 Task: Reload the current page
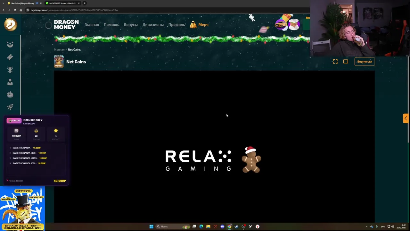point(15,10)
